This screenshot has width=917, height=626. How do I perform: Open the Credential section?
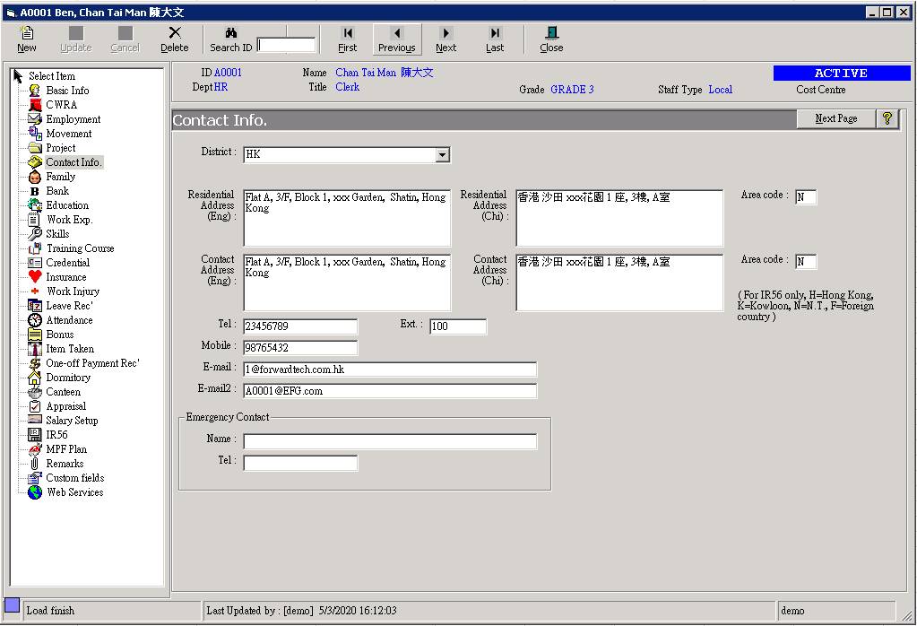click(68, 263)
